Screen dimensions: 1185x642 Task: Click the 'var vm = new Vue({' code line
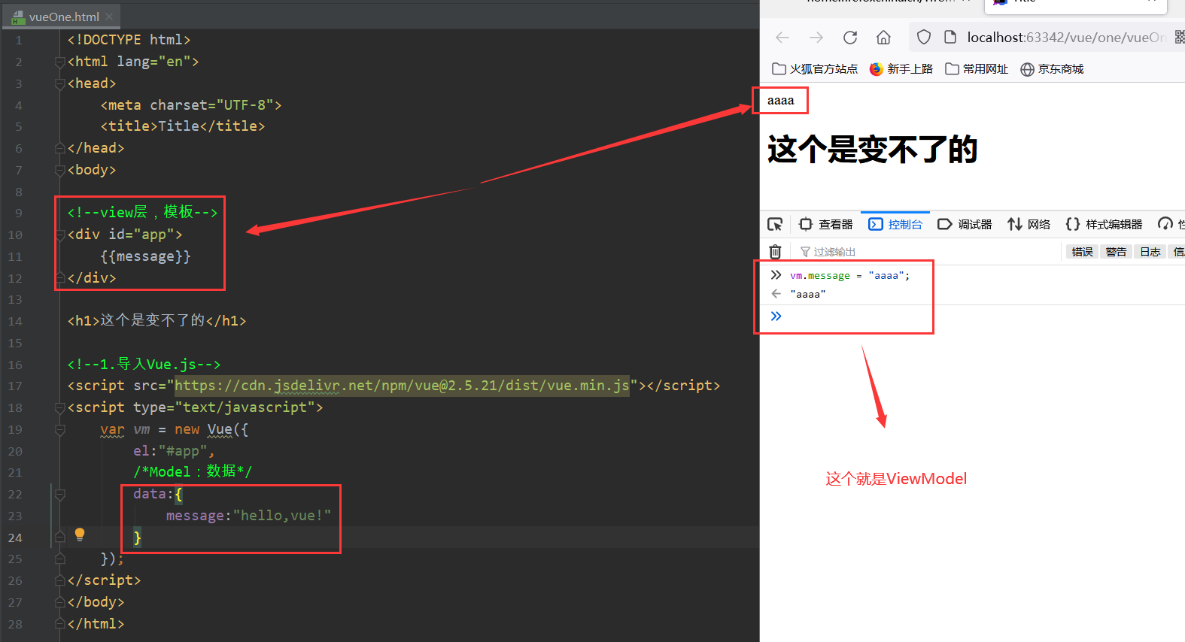click(x=174, y=429)
